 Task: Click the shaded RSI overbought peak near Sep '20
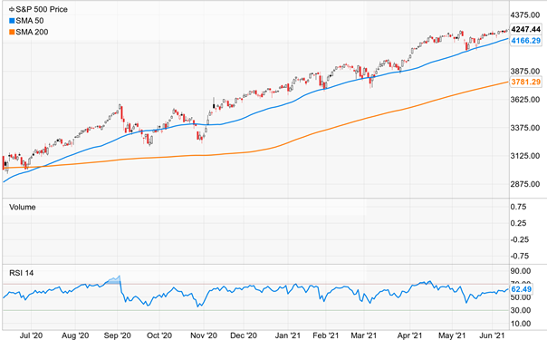point(114,280)
